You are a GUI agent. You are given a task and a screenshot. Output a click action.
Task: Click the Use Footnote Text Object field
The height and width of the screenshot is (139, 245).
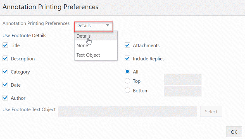127,111
